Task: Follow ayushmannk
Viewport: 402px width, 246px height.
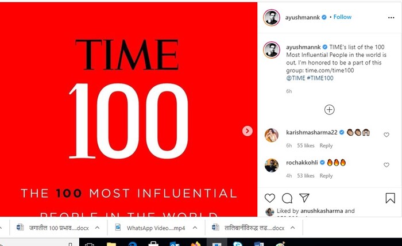Action: (342, 17)
